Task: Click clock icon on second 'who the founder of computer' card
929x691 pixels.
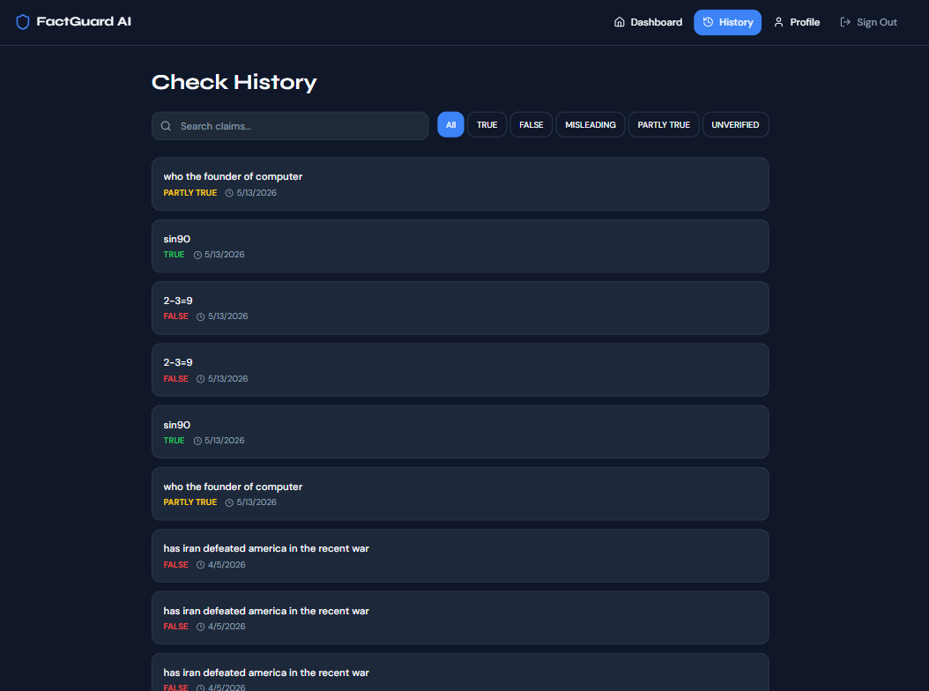Action: [229, 502]
